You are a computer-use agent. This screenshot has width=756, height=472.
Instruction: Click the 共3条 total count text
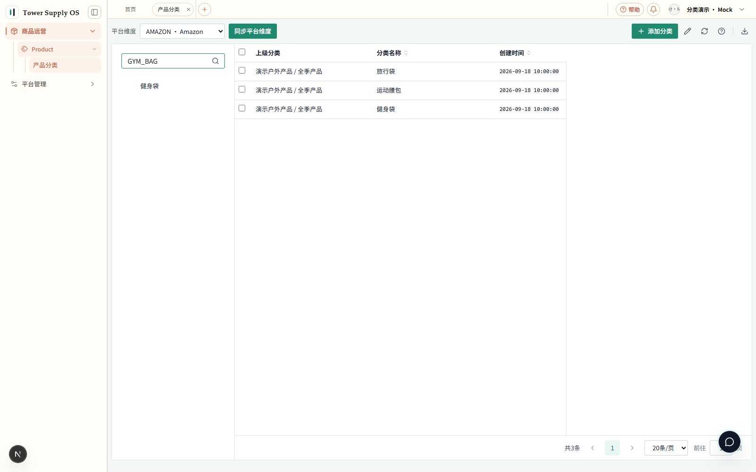572,448
